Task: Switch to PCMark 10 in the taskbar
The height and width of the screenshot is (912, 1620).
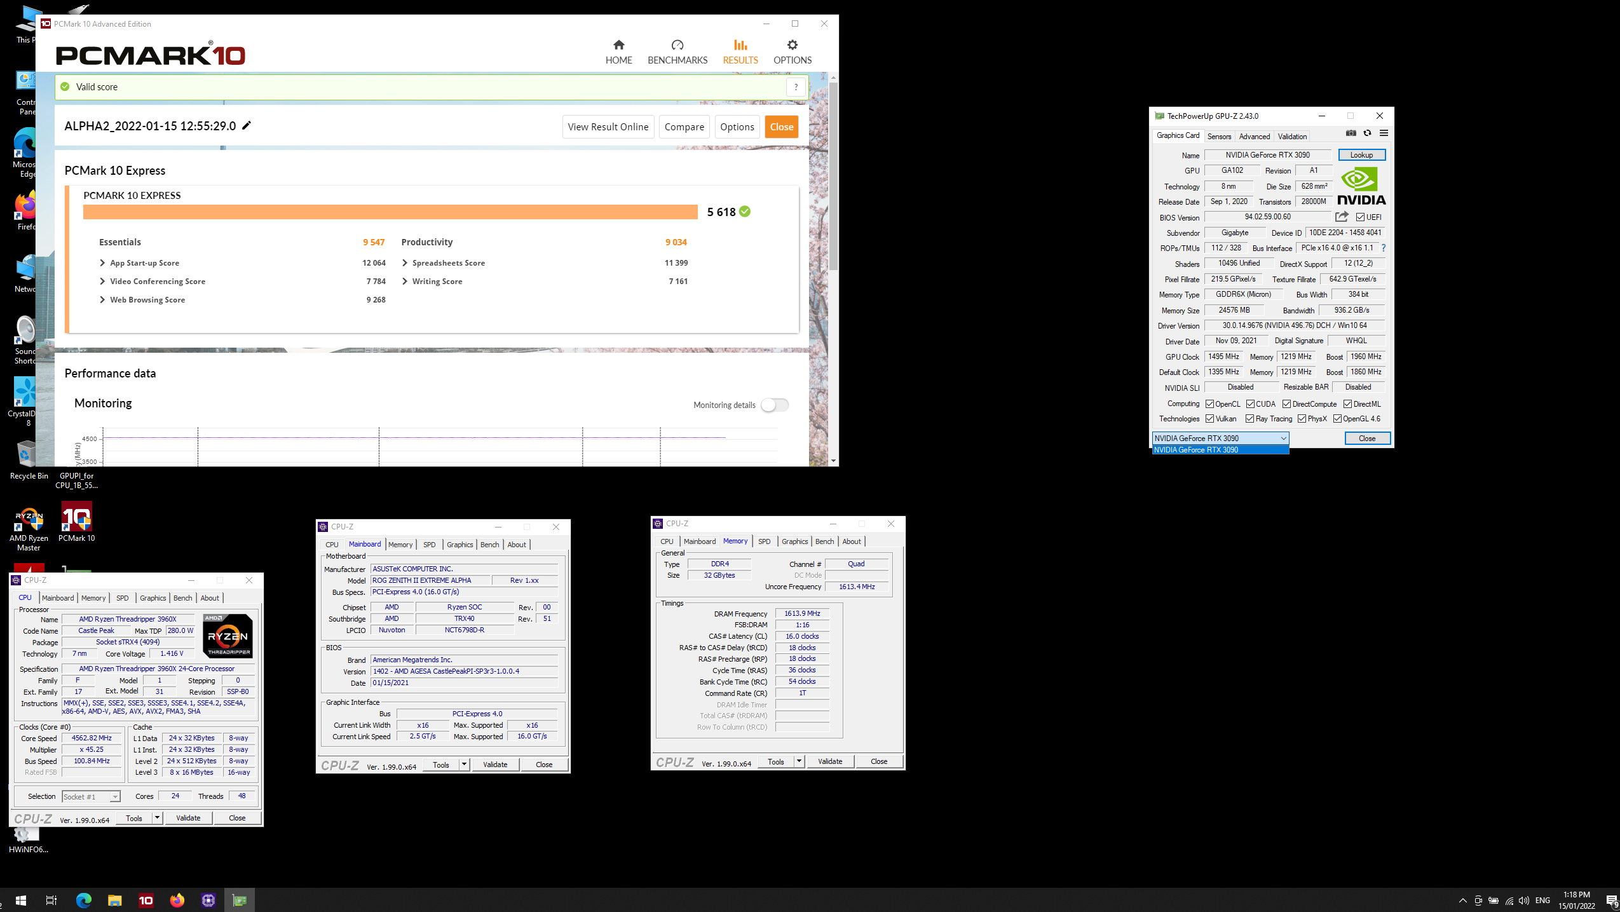Action: click(146, 900)
